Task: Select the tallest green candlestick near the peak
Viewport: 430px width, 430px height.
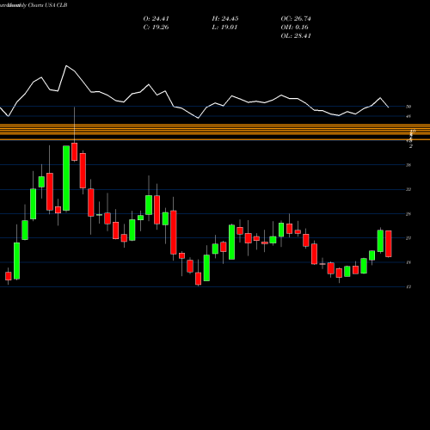Action: click(x=66, y=178)
